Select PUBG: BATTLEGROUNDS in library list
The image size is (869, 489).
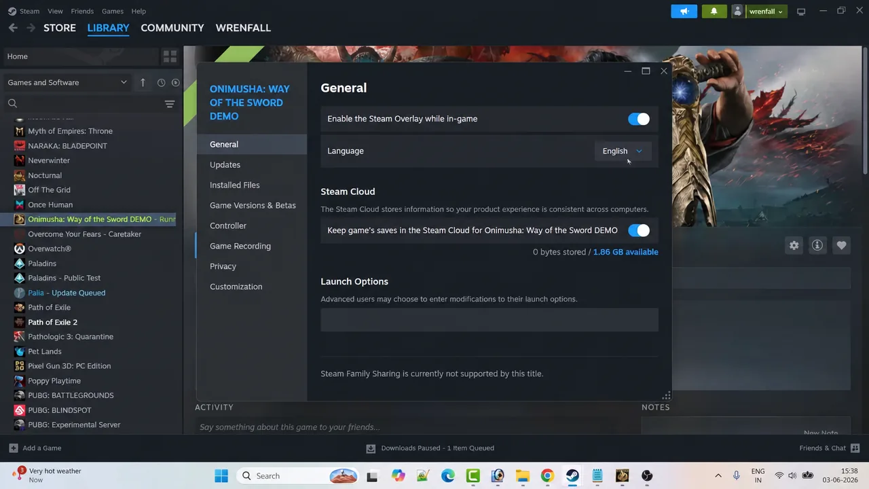pos(71,395)
